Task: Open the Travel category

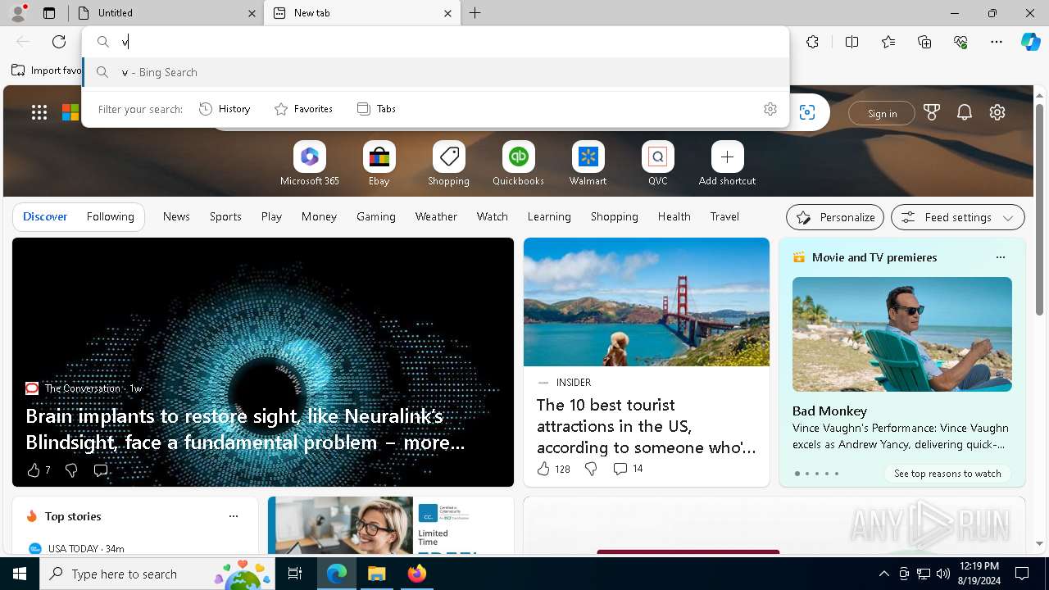Action: (724, 216)
